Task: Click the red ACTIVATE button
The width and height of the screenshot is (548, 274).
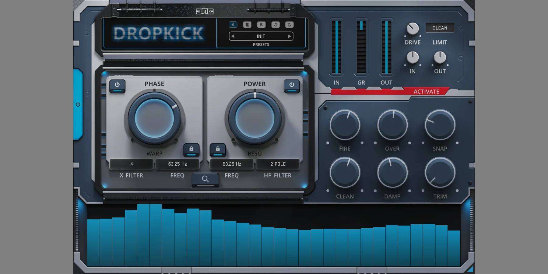Action: pos(426,92)
